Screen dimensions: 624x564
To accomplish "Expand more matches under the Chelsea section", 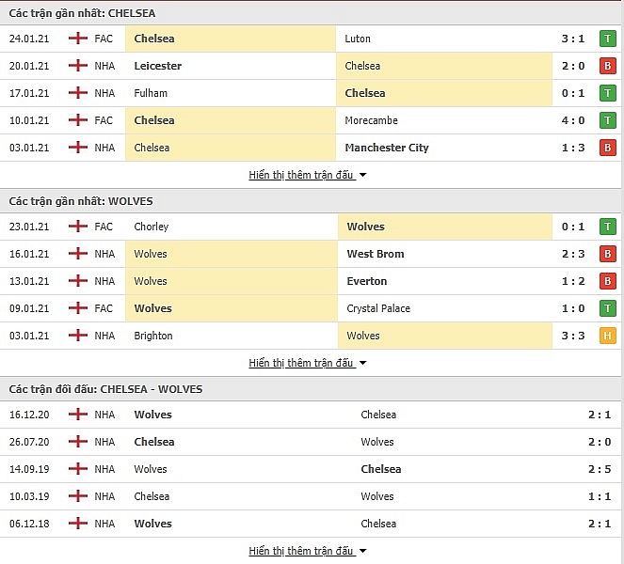I will (307, 175).
